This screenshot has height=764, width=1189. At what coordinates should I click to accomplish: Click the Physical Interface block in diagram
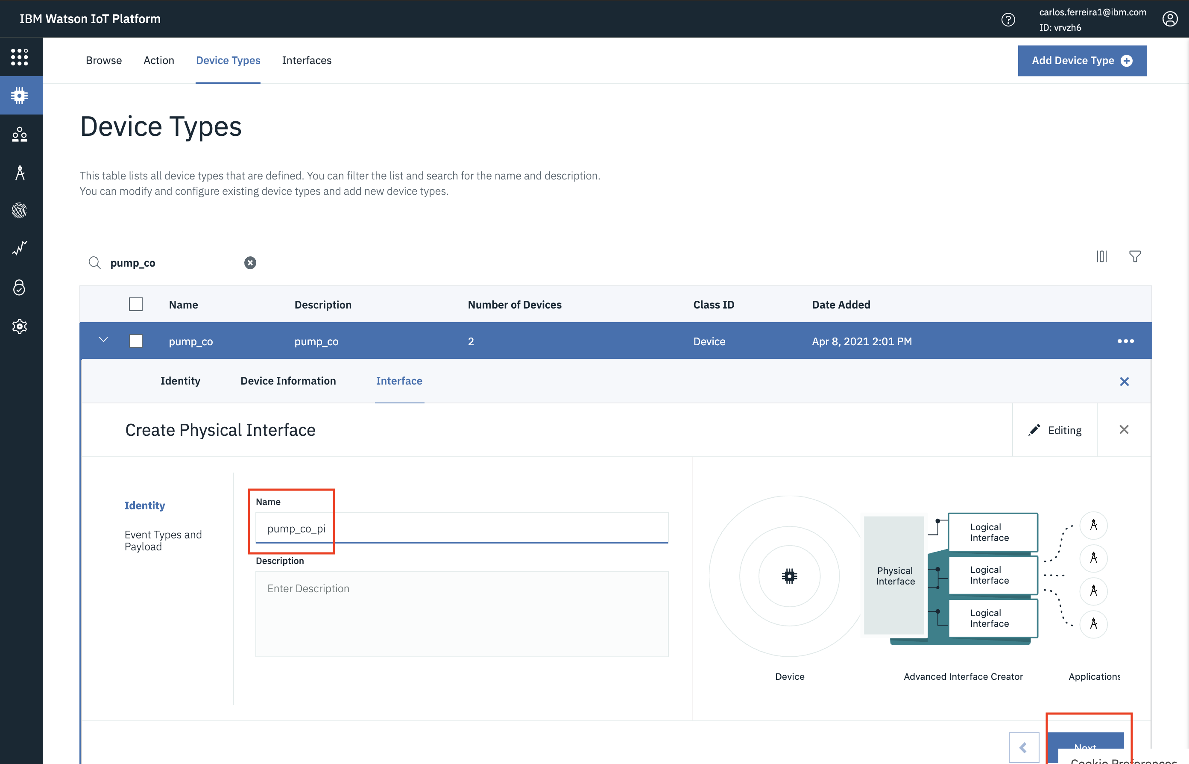click(x=893, y=576)
